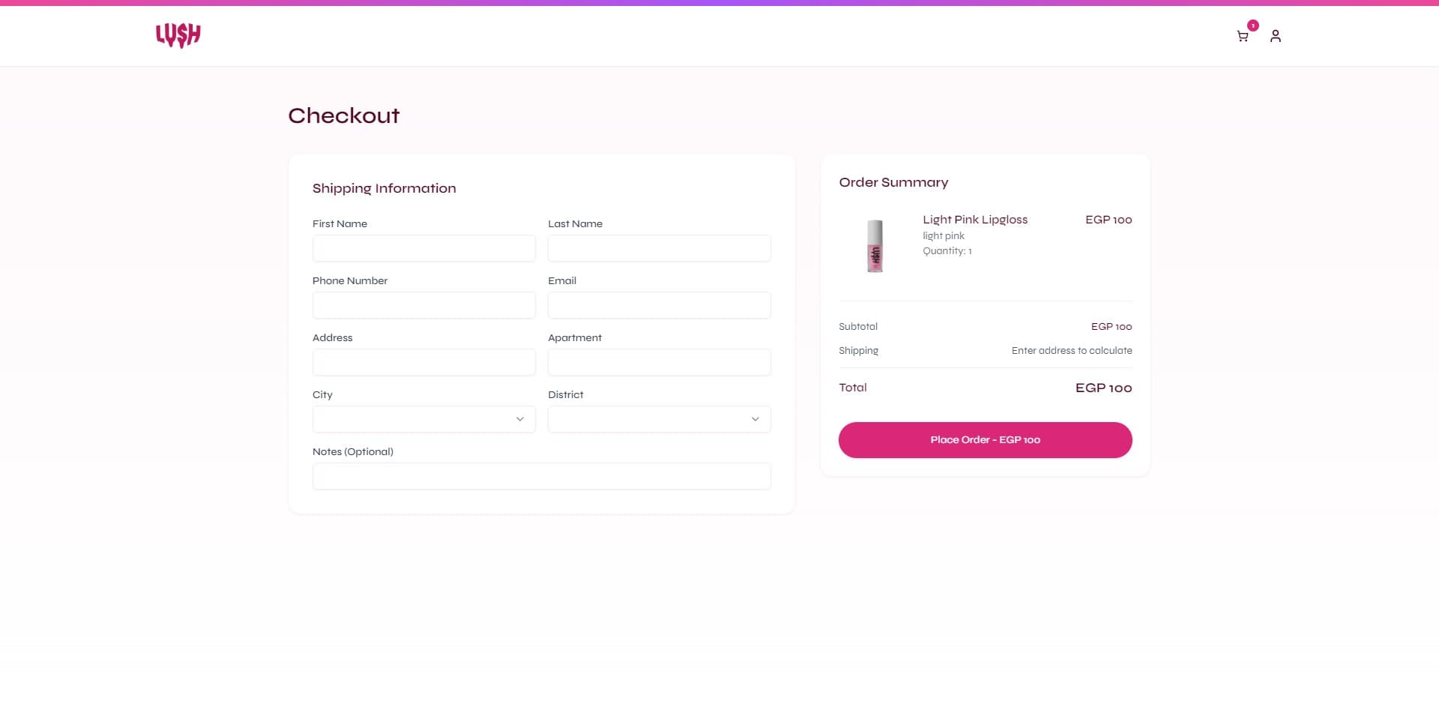Click the user account icon
1439x713 pixels.
click(1276, 36)
